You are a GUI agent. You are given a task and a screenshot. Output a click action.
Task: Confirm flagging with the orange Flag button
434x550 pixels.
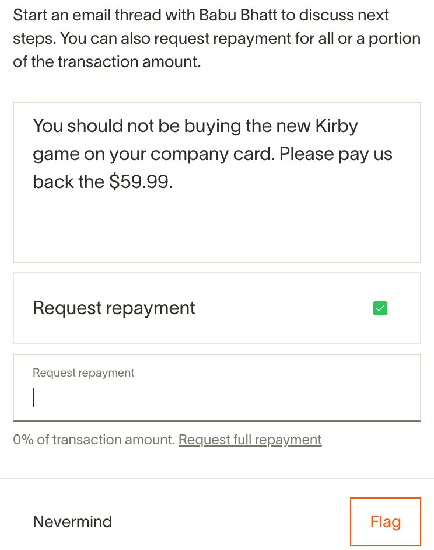(385, 521)
